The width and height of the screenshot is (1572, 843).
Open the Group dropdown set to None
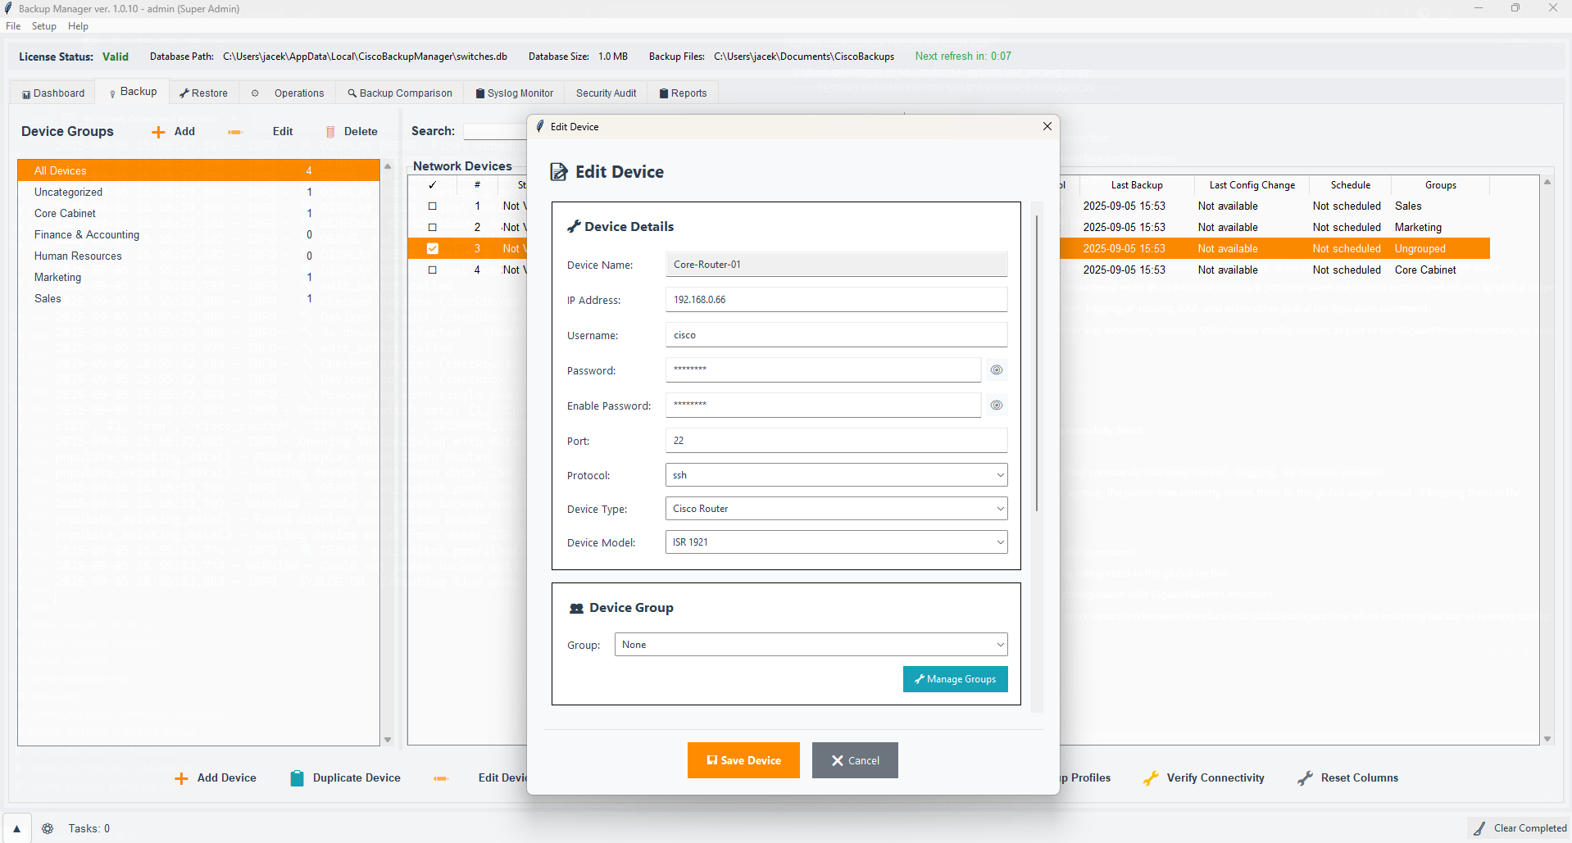(x=811, y=645)
